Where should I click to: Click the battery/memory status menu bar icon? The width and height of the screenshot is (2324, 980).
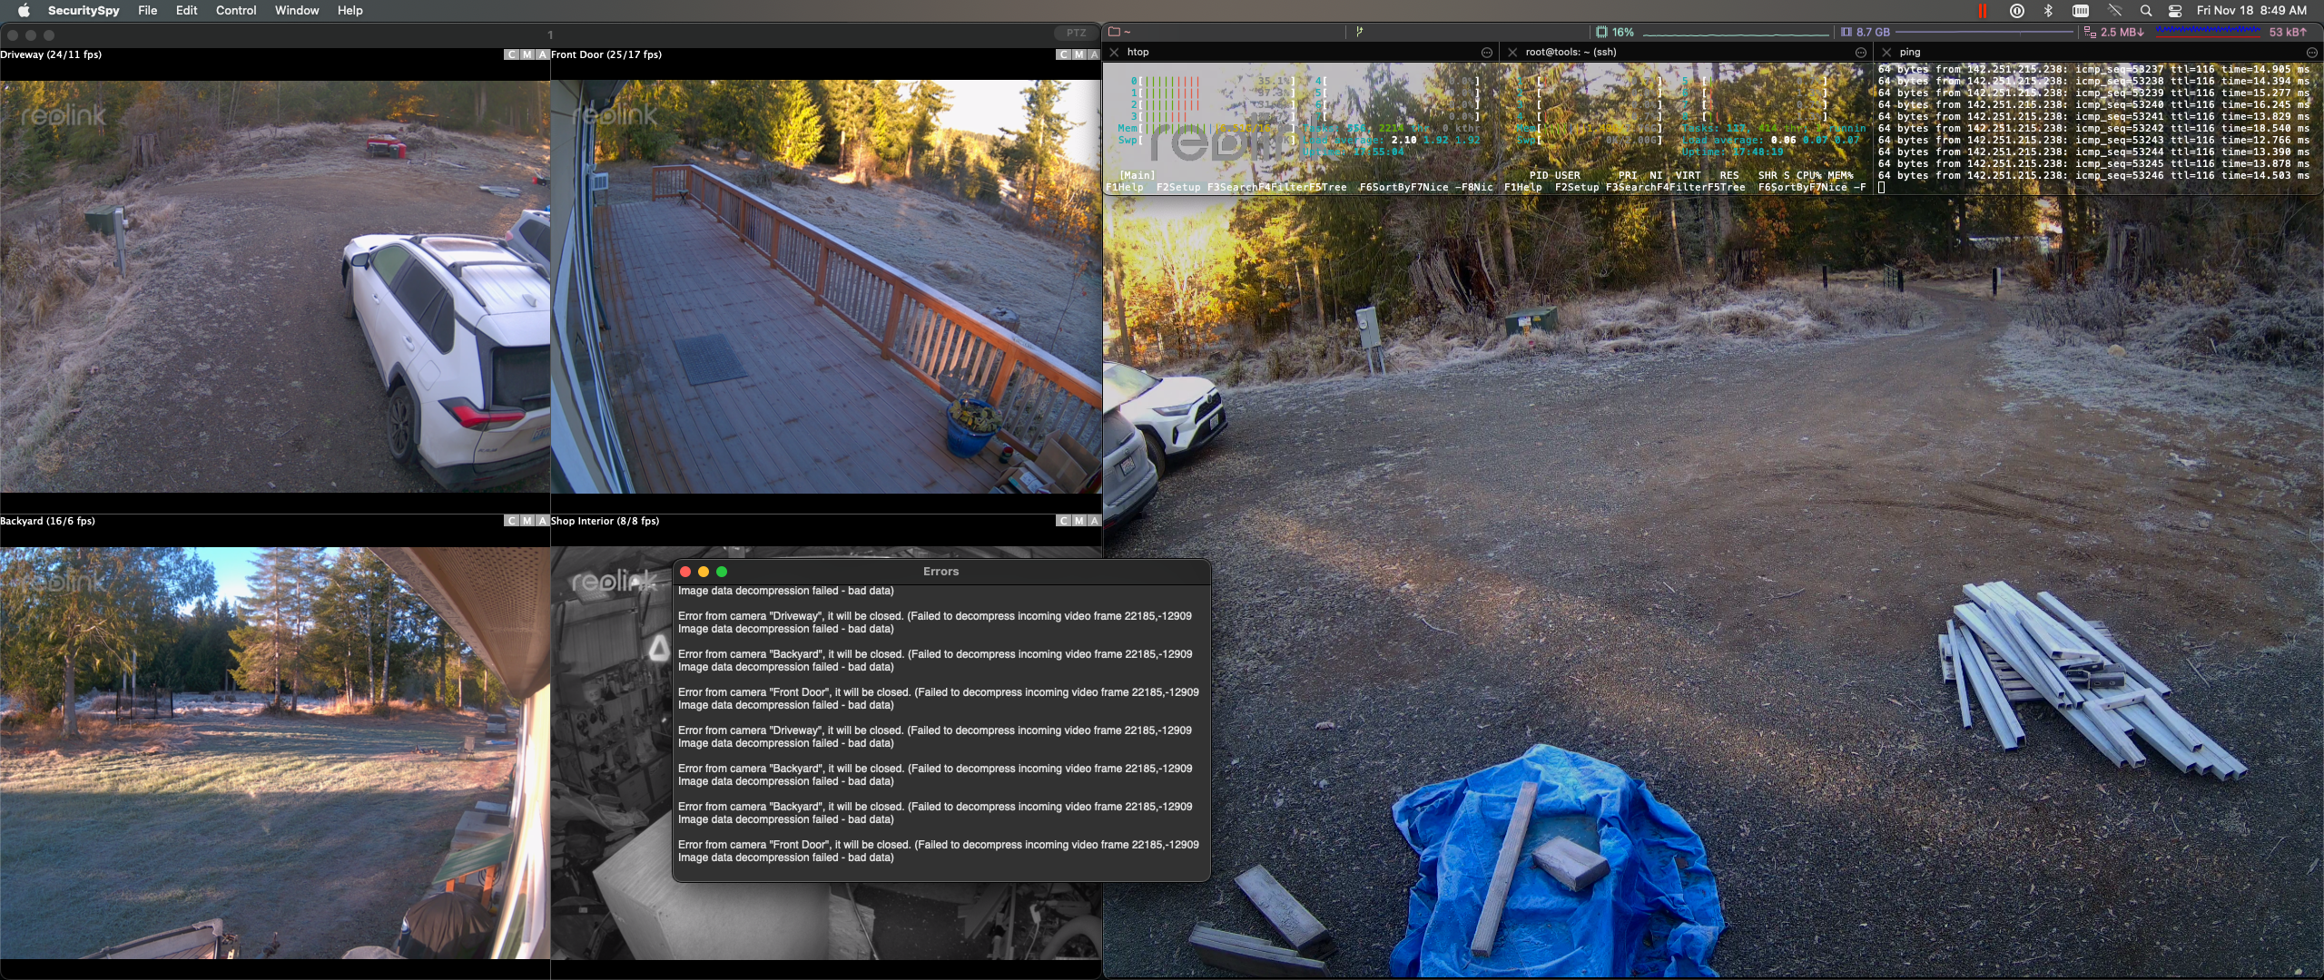[2081, 10]
